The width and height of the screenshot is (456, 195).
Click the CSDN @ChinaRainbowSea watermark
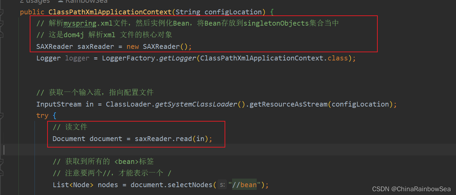411,189
